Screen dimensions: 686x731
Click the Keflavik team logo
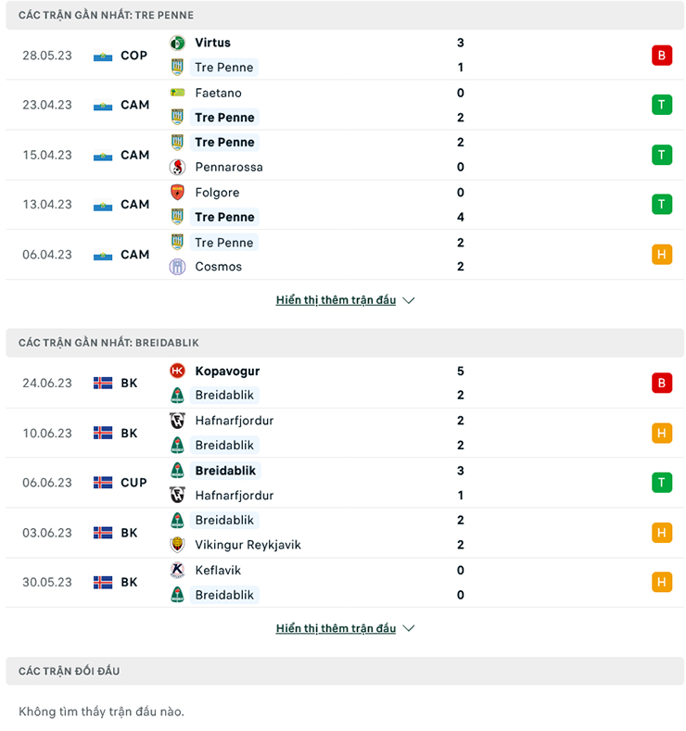point(177,571)
